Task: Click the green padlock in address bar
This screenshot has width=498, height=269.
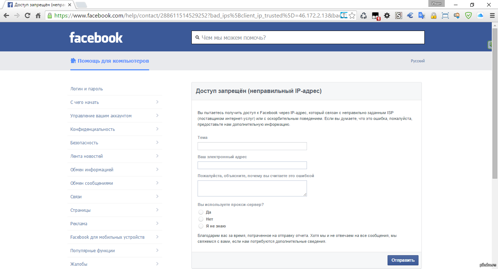Action: (50, 16)
